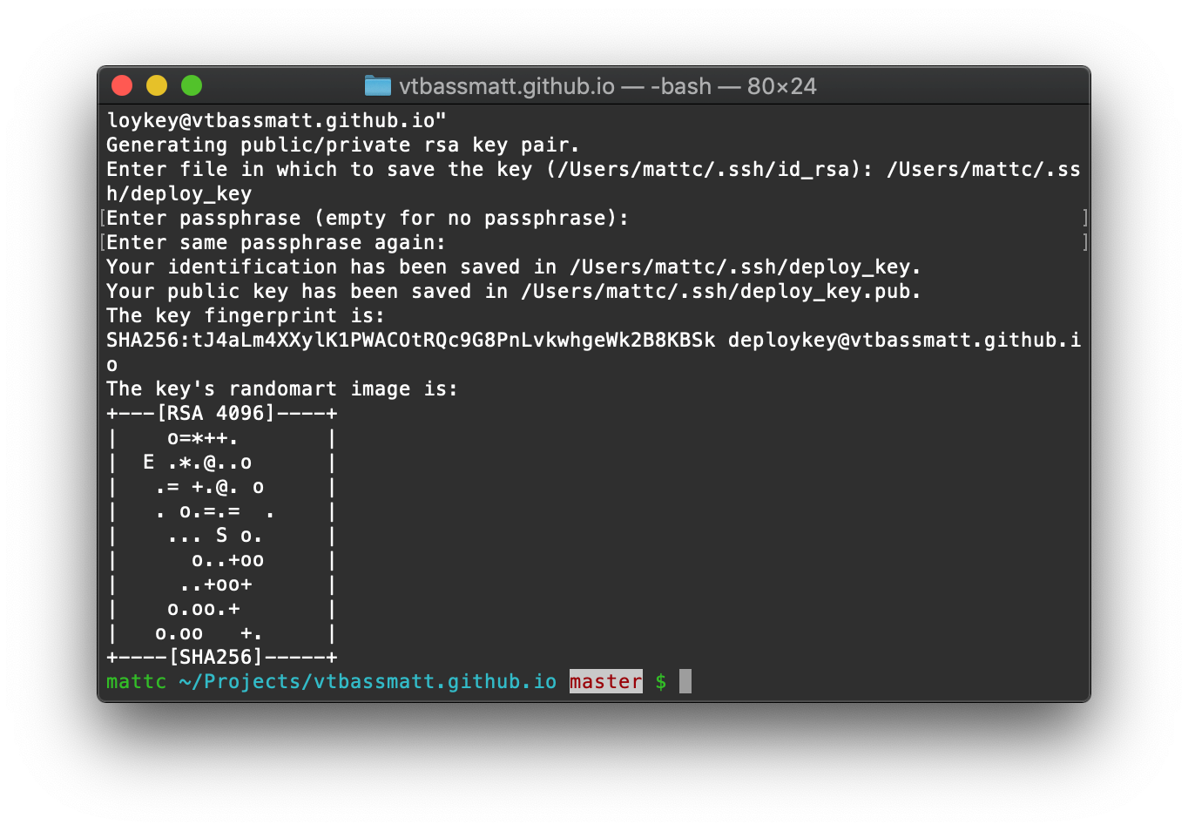Close the terminal window with red button
The height and width of the screenshot is (831, 1188).
tap(122, 85)
